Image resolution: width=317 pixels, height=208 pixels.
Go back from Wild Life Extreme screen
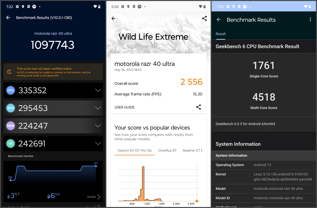coord(114,19)
